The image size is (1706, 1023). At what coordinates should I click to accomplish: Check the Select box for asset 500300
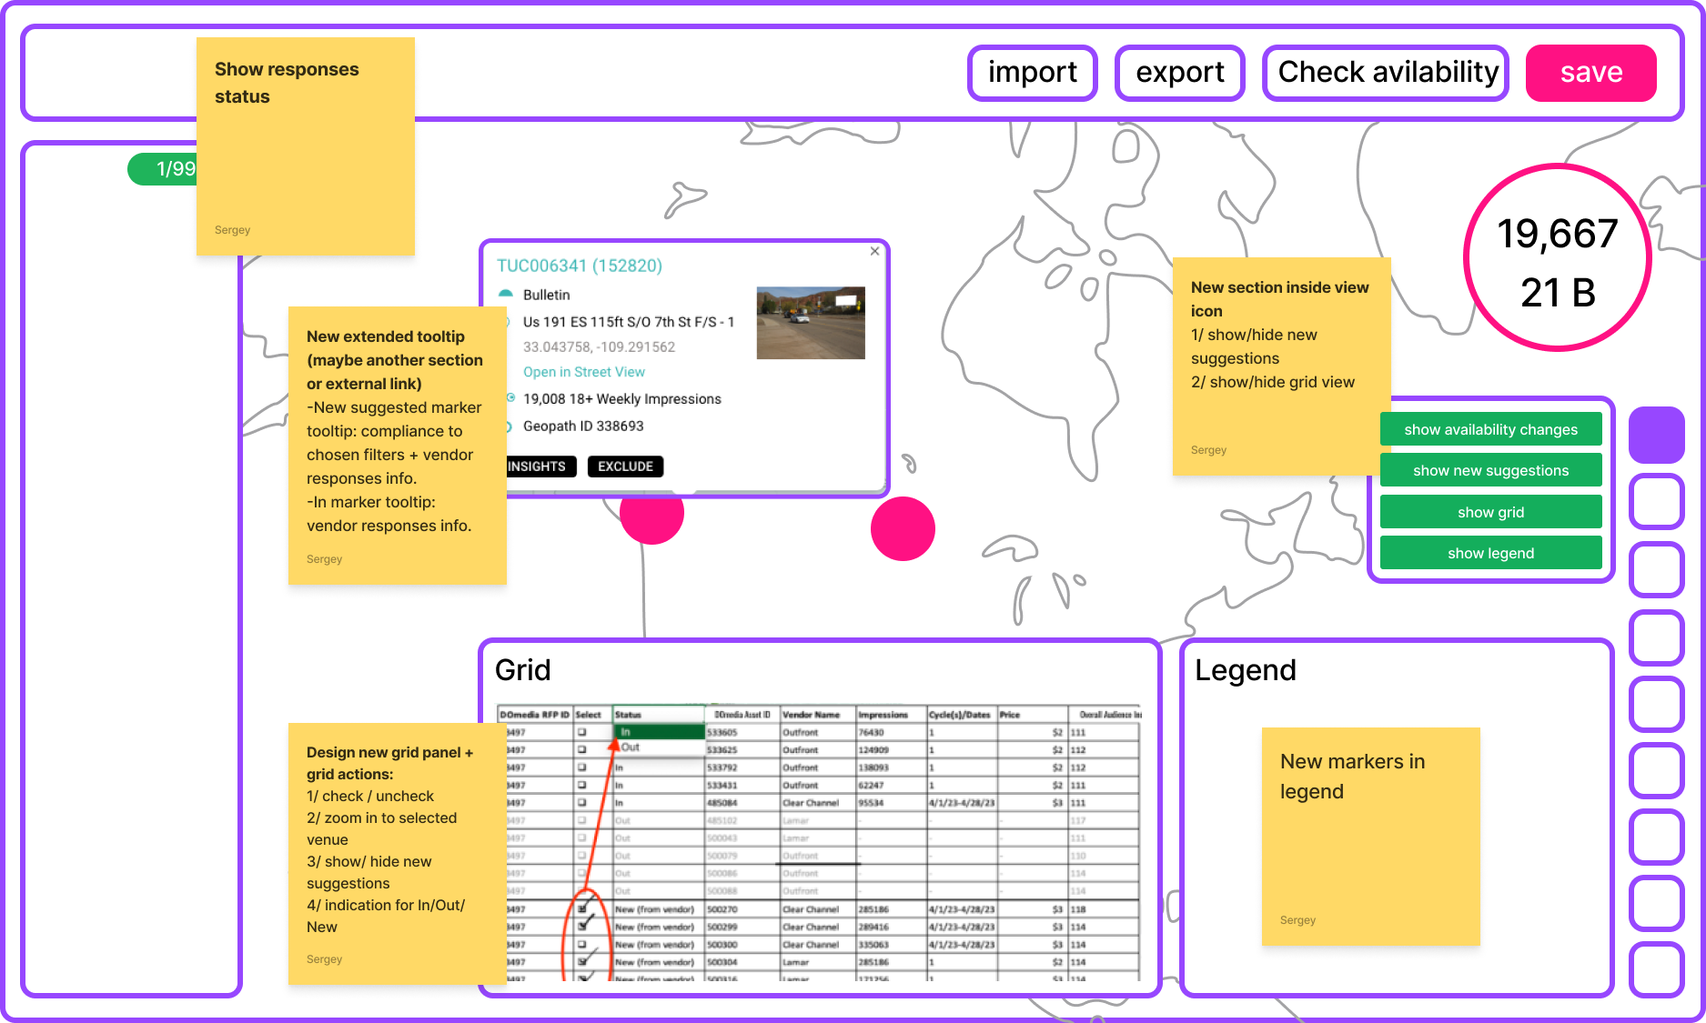(x=582, y=945)
